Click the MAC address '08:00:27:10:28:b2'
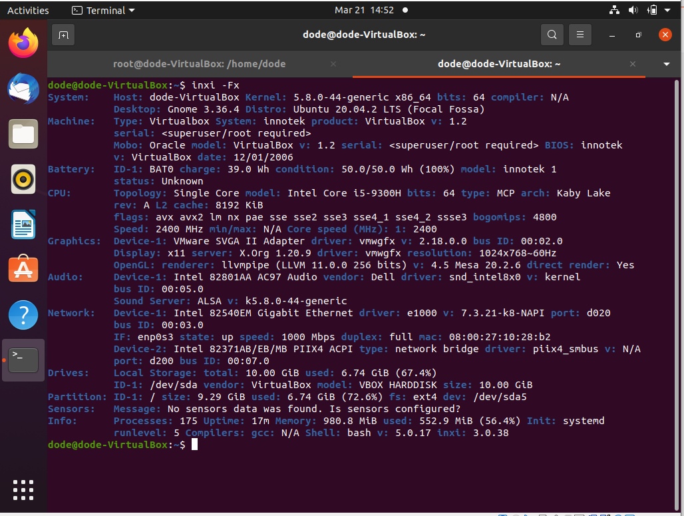This screenshot has width=684, height=516. pyautogui.click(x=499, y=337)
